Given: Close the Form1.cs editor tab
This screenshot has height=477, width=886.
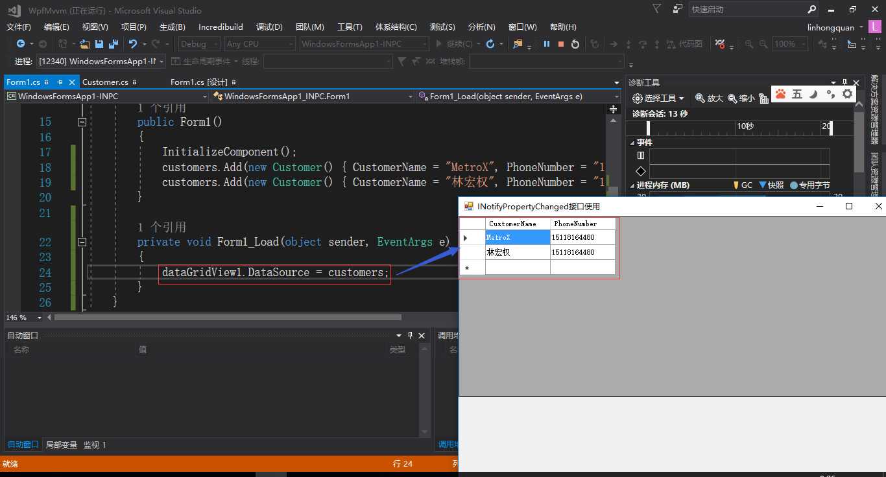Looking at the screenshot, I should click(71, 82).
